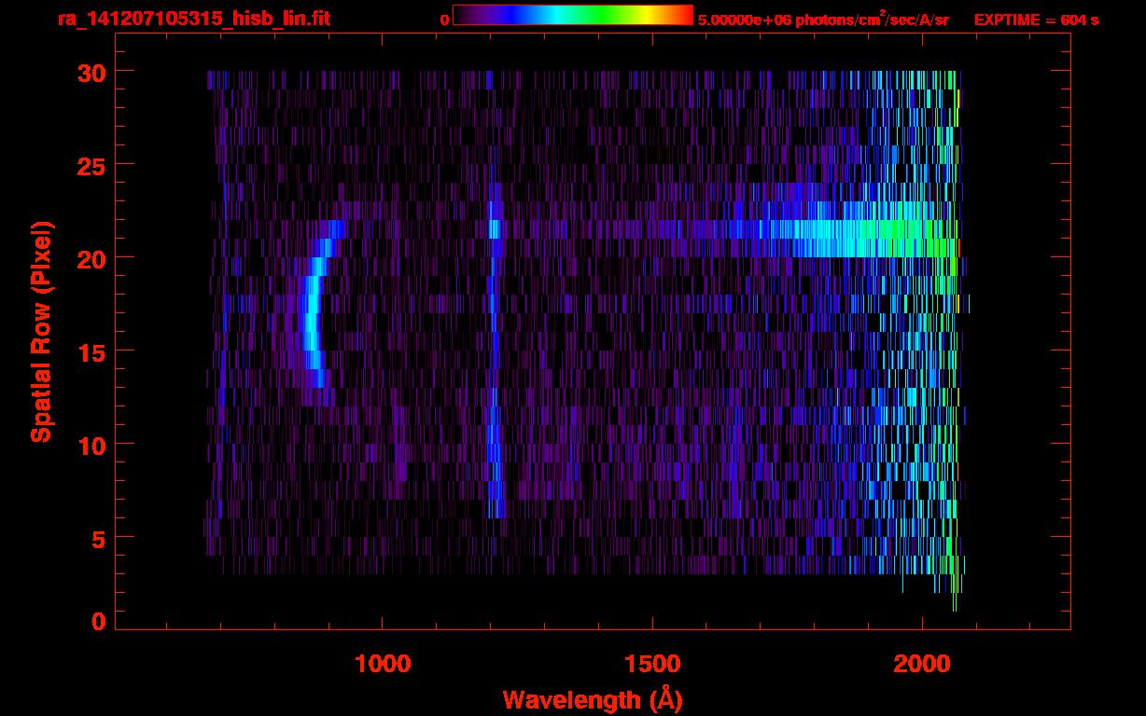Click the bright green continuum band near 1950 Å
The image size is (1146, 716).
tap(896, 239)
